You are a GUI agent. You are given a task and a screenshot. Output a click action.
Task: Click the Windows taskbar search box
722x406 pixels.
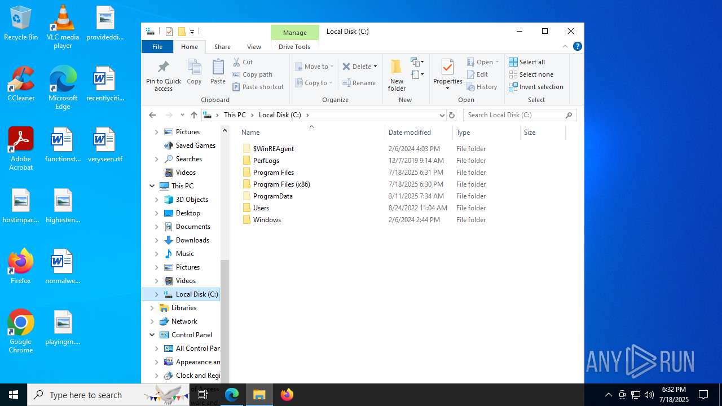coord(108,395)
